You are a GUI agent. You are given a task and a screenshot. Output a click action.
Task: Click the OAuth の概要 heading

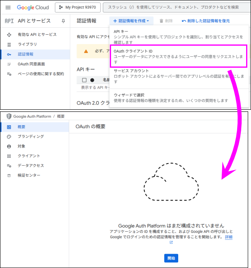click(90, 126)
